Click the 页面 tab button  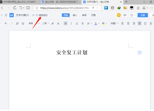(x=94, y=15)
